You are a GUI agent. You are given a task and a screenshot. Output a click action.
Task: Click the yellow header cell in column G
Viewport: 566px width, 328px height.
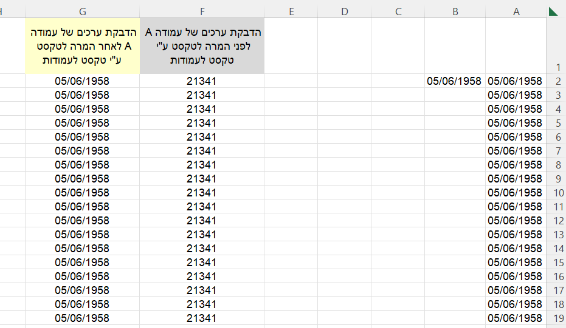point(82,46)
